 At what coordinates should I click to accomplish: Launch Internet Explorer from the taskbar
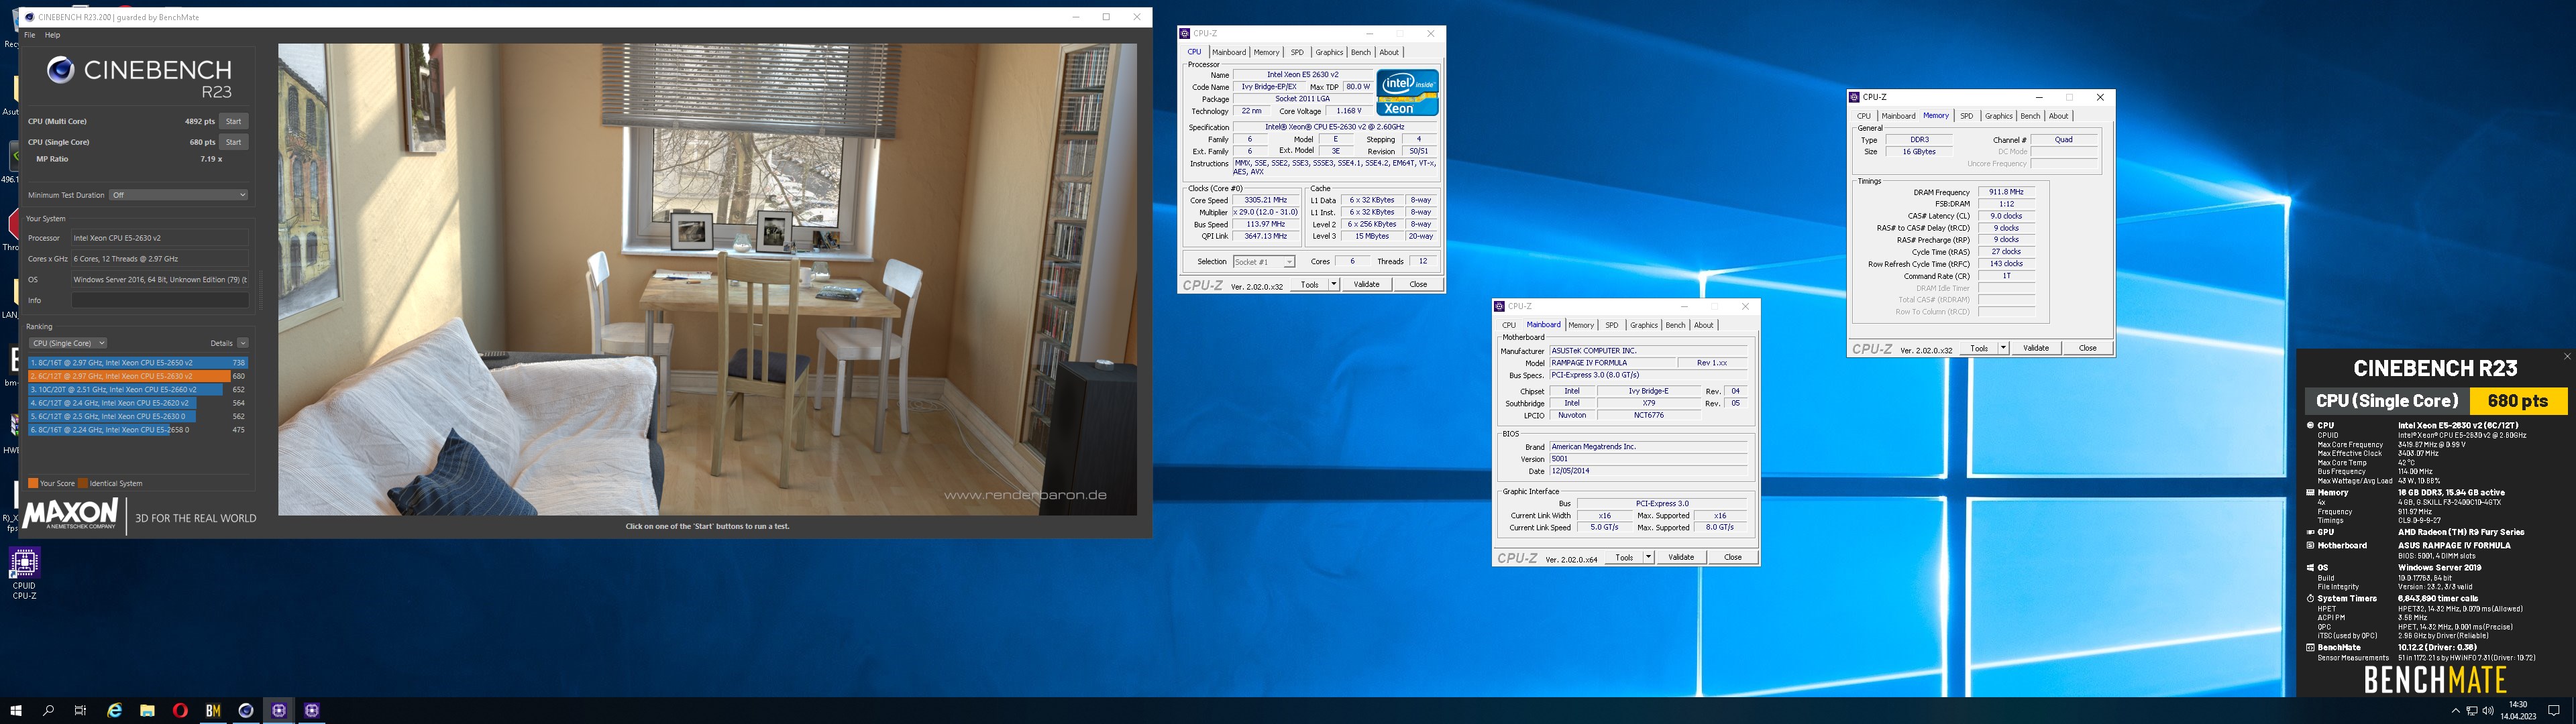pyautogui.click(x=115, y=710)
